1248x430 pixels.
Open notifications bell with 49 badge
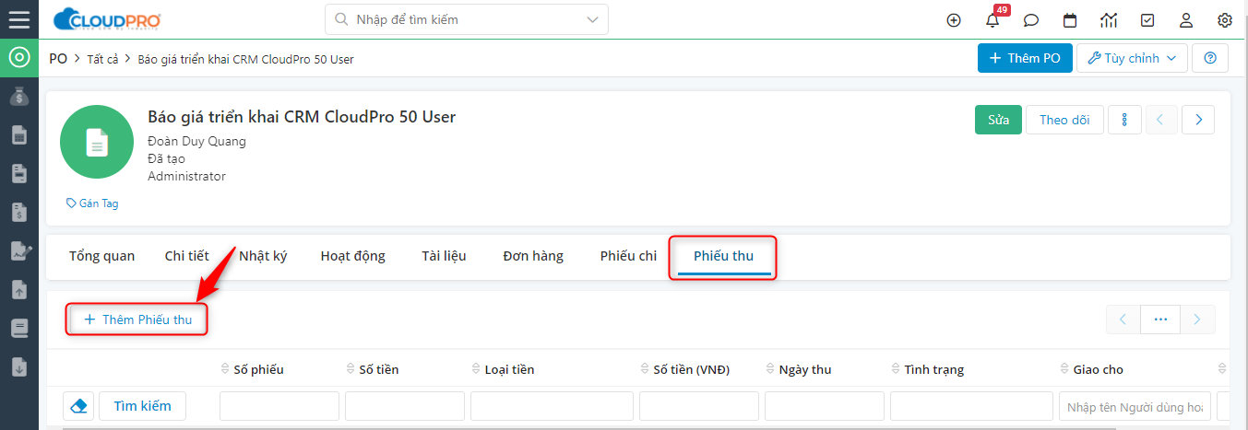pos(993,20)
